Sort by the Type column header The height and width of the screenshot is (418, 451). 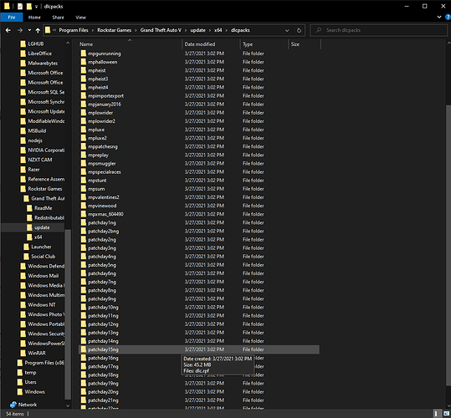(248, 44)
